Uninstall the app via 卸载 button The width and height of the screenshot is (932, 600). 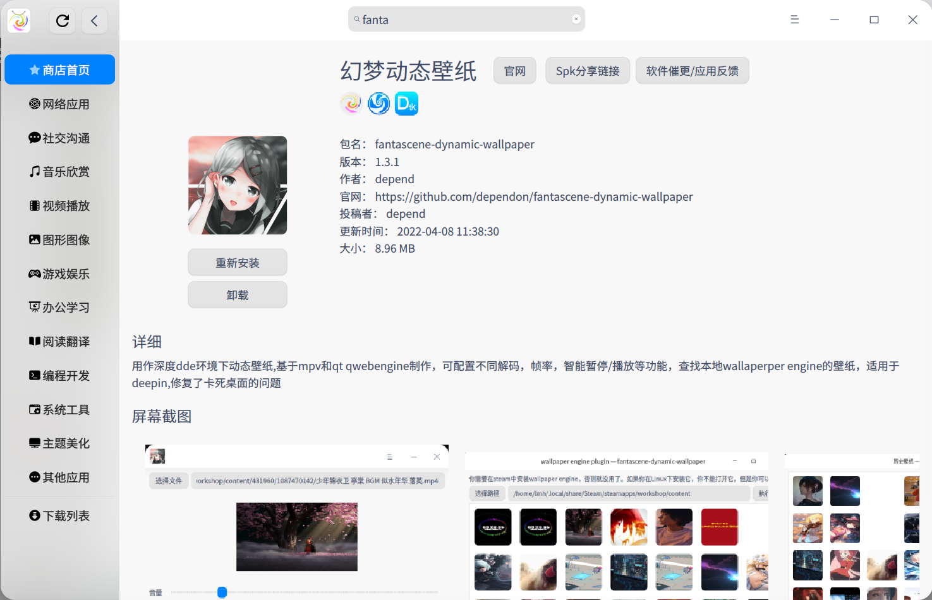pos(237,294)
